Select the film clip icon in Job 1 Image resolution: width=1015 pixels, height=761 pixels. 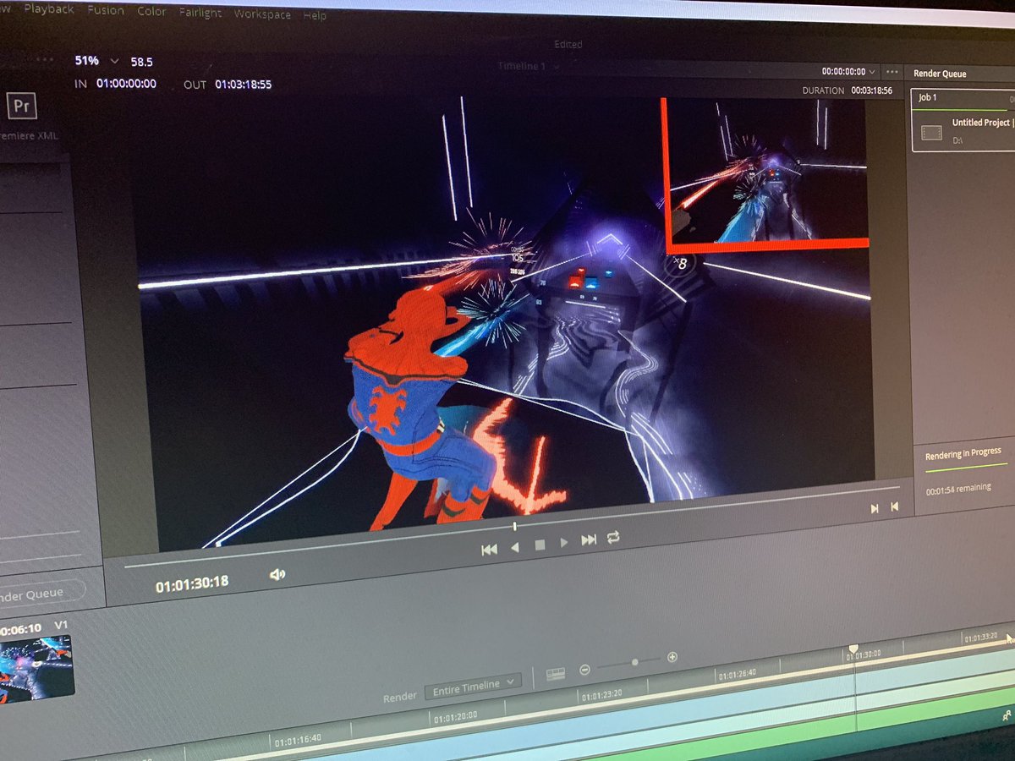coord(931,133)
